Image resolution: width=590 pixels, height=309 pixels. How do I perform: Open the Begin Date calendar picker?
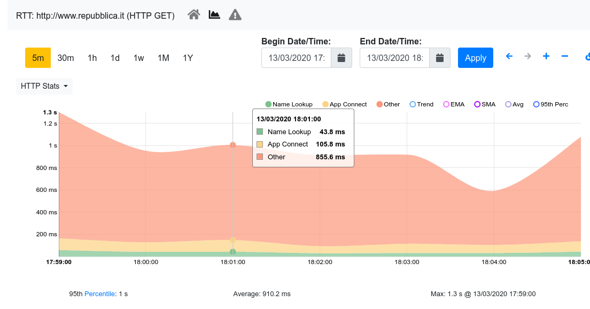click(x=341, y=57)
